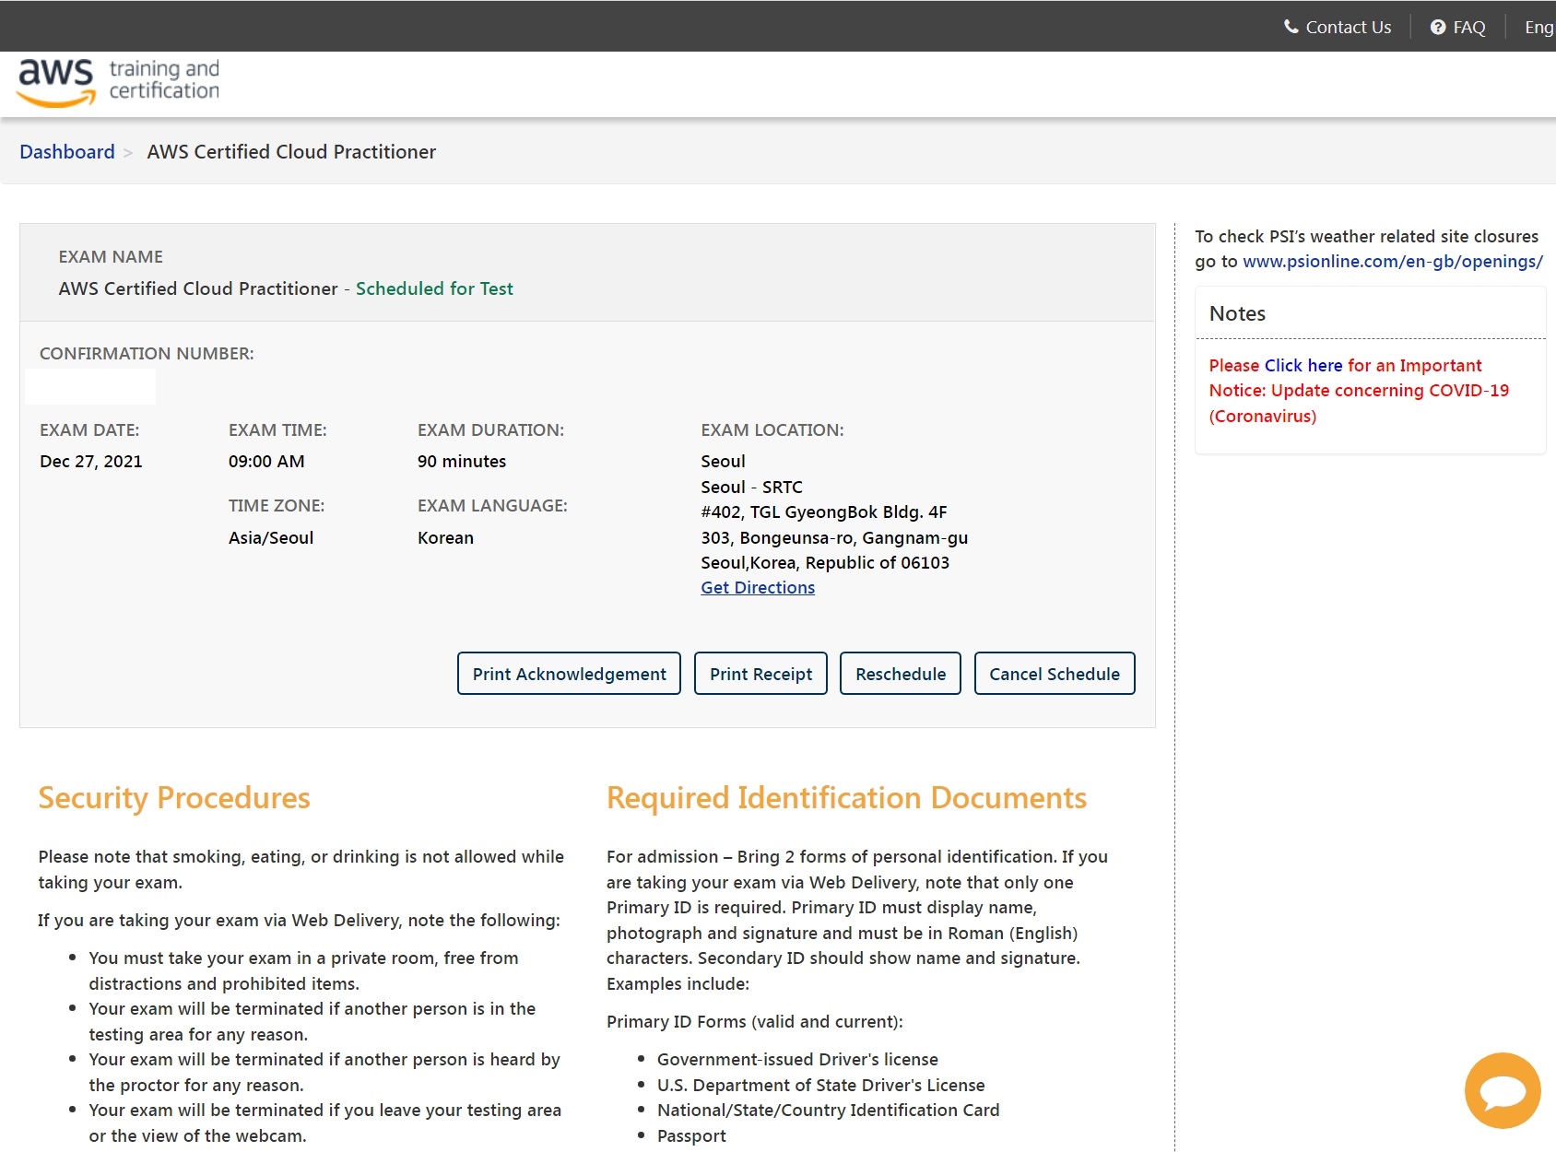Viewport: 1556px width, 1152px height.
Task: Click the Notes panel heading
Action: point(1237,313)
